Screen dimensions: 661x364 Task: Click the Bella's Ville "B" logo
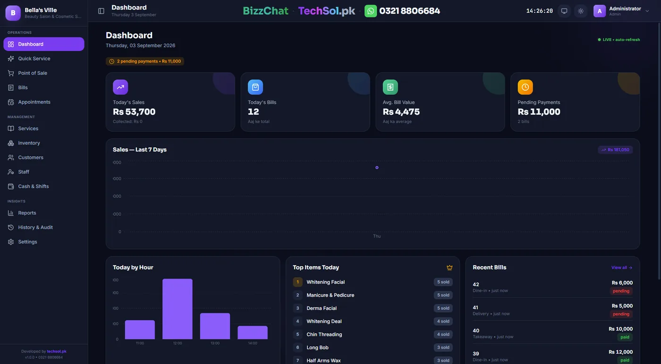(13, 13)
